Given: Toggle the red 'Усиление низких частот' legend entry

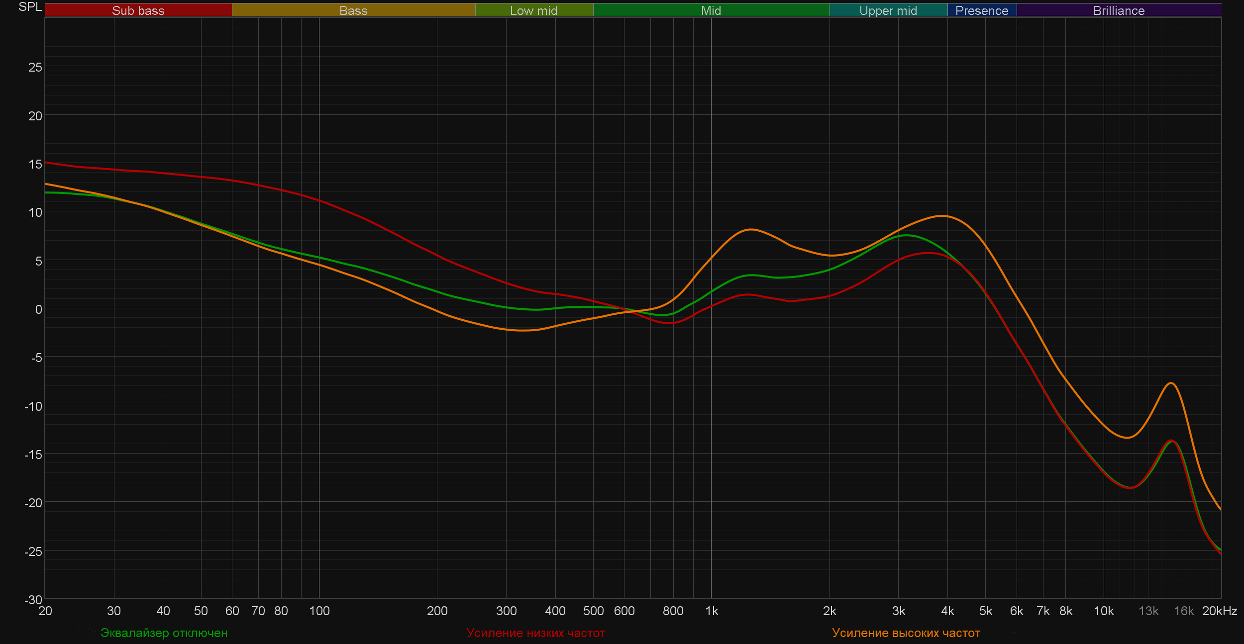Looking at the screenshot, I should tap(535, 633).
